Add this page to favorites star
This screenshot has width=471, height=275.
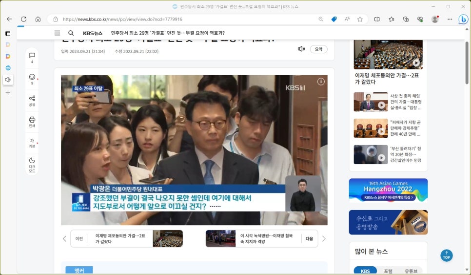(x=360, y=19)
